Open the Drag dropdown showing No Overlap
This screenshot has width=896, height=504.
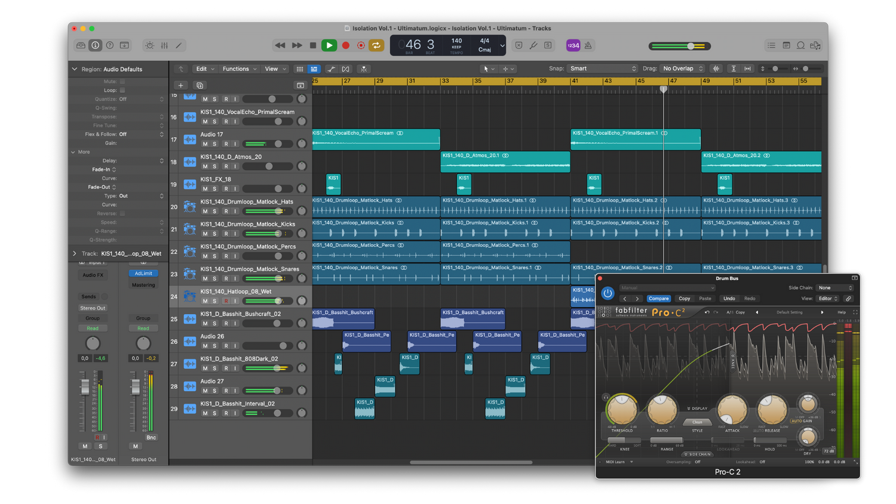683,69
